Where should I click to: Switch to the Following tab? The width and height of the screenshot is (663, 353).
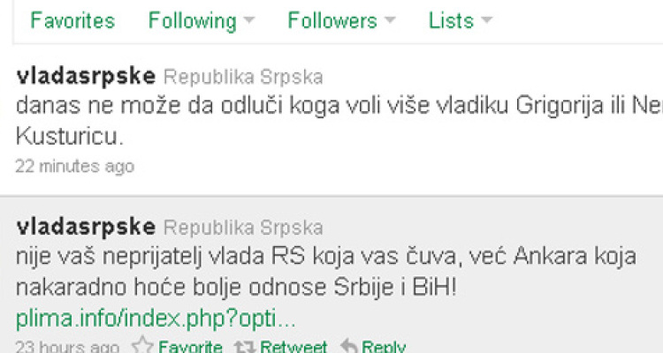click(193, 21)
